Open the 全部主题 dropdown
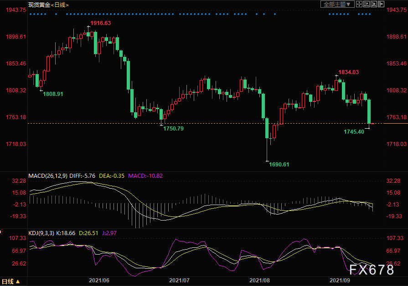The image size is (408, 286). [x=337, y=5]
